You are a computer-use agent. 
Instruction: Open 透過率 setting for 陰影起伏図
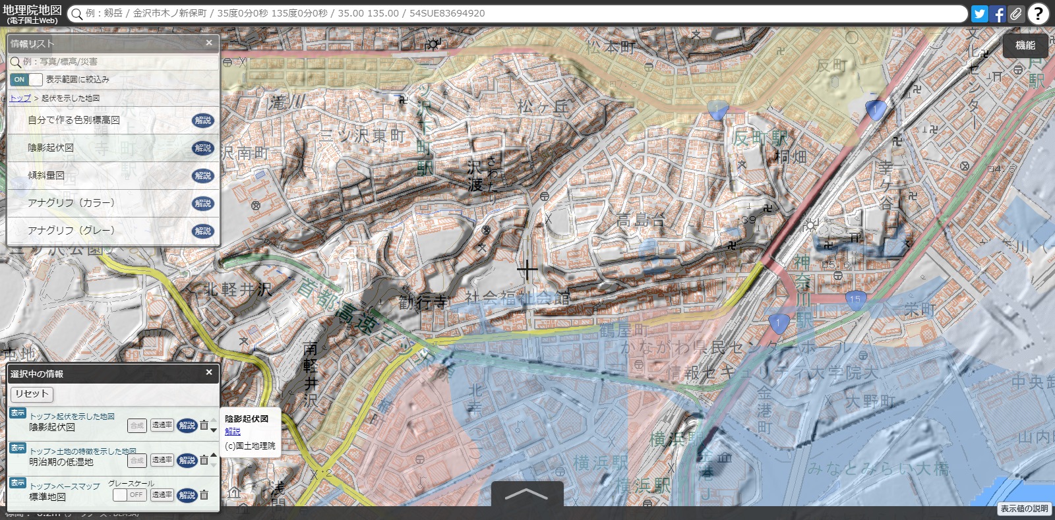(162, 425)
